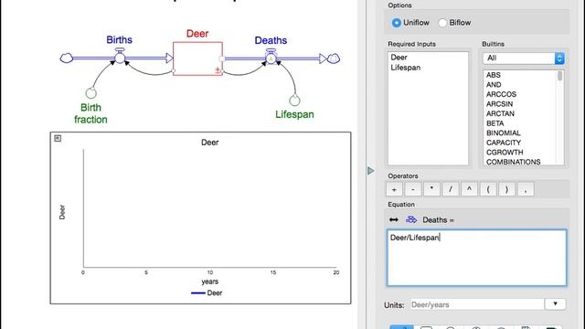Select the source cloud of Births flow
The height and width of the screenshot is (329, 585).
pyautogui.click(x=67, y=58)
